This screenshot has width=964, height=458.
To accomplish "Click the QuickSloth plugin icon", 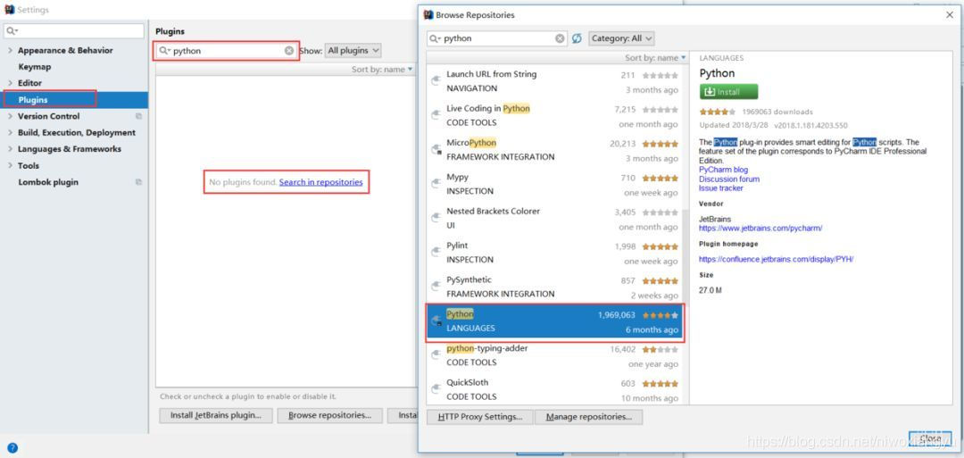I will (436, 389).
